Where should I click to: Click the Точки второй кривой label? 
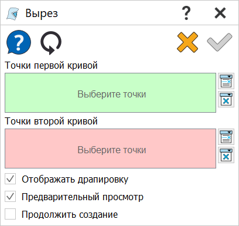(51, 121)
